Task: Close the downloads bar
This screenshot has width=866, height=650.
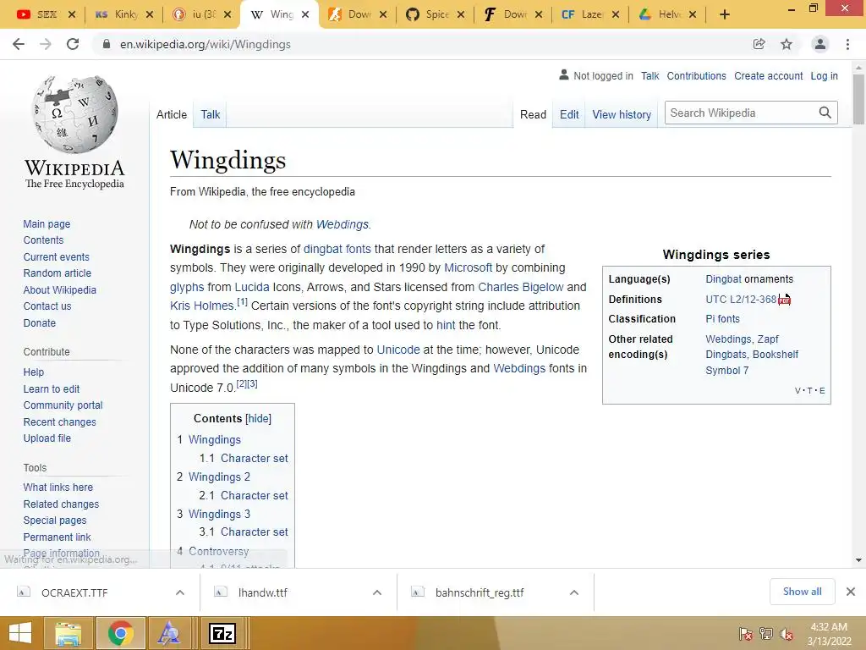Action: point(851,592)
